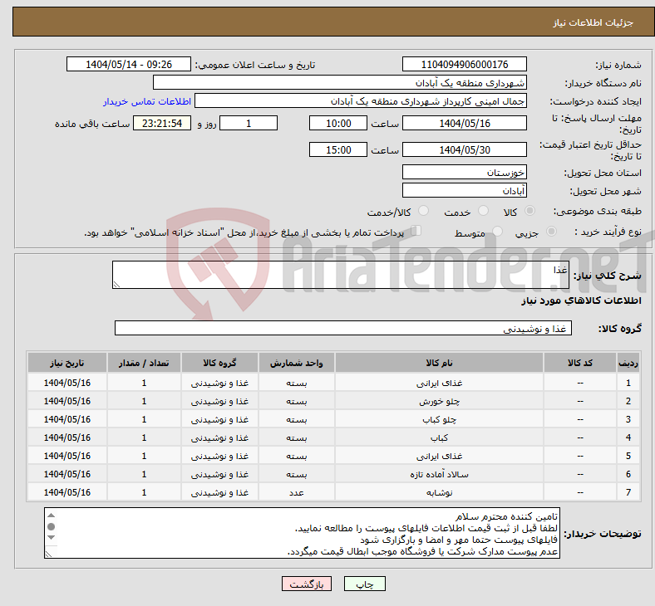
Task: Click the غذای ایرانی item in row 5
Action: tap(439, 457)
